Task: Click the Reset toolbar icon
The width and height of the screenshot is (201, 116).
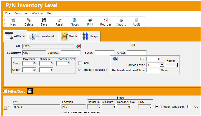Action: (x=59, y=20)
